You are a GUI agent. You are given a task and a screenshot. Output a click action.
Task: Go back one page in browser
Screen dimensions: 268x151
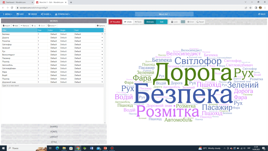3,8
